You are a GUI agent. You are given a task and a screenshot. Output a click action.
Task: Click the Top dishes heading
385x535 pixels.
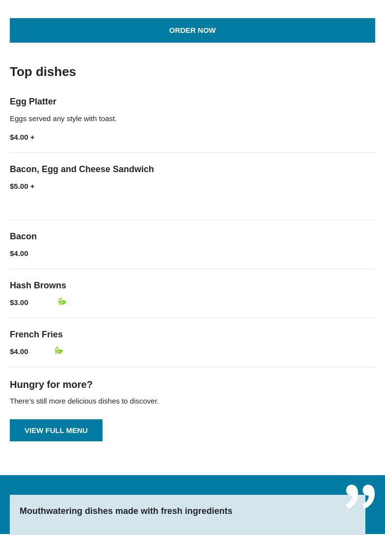click(x=43, y=72)
